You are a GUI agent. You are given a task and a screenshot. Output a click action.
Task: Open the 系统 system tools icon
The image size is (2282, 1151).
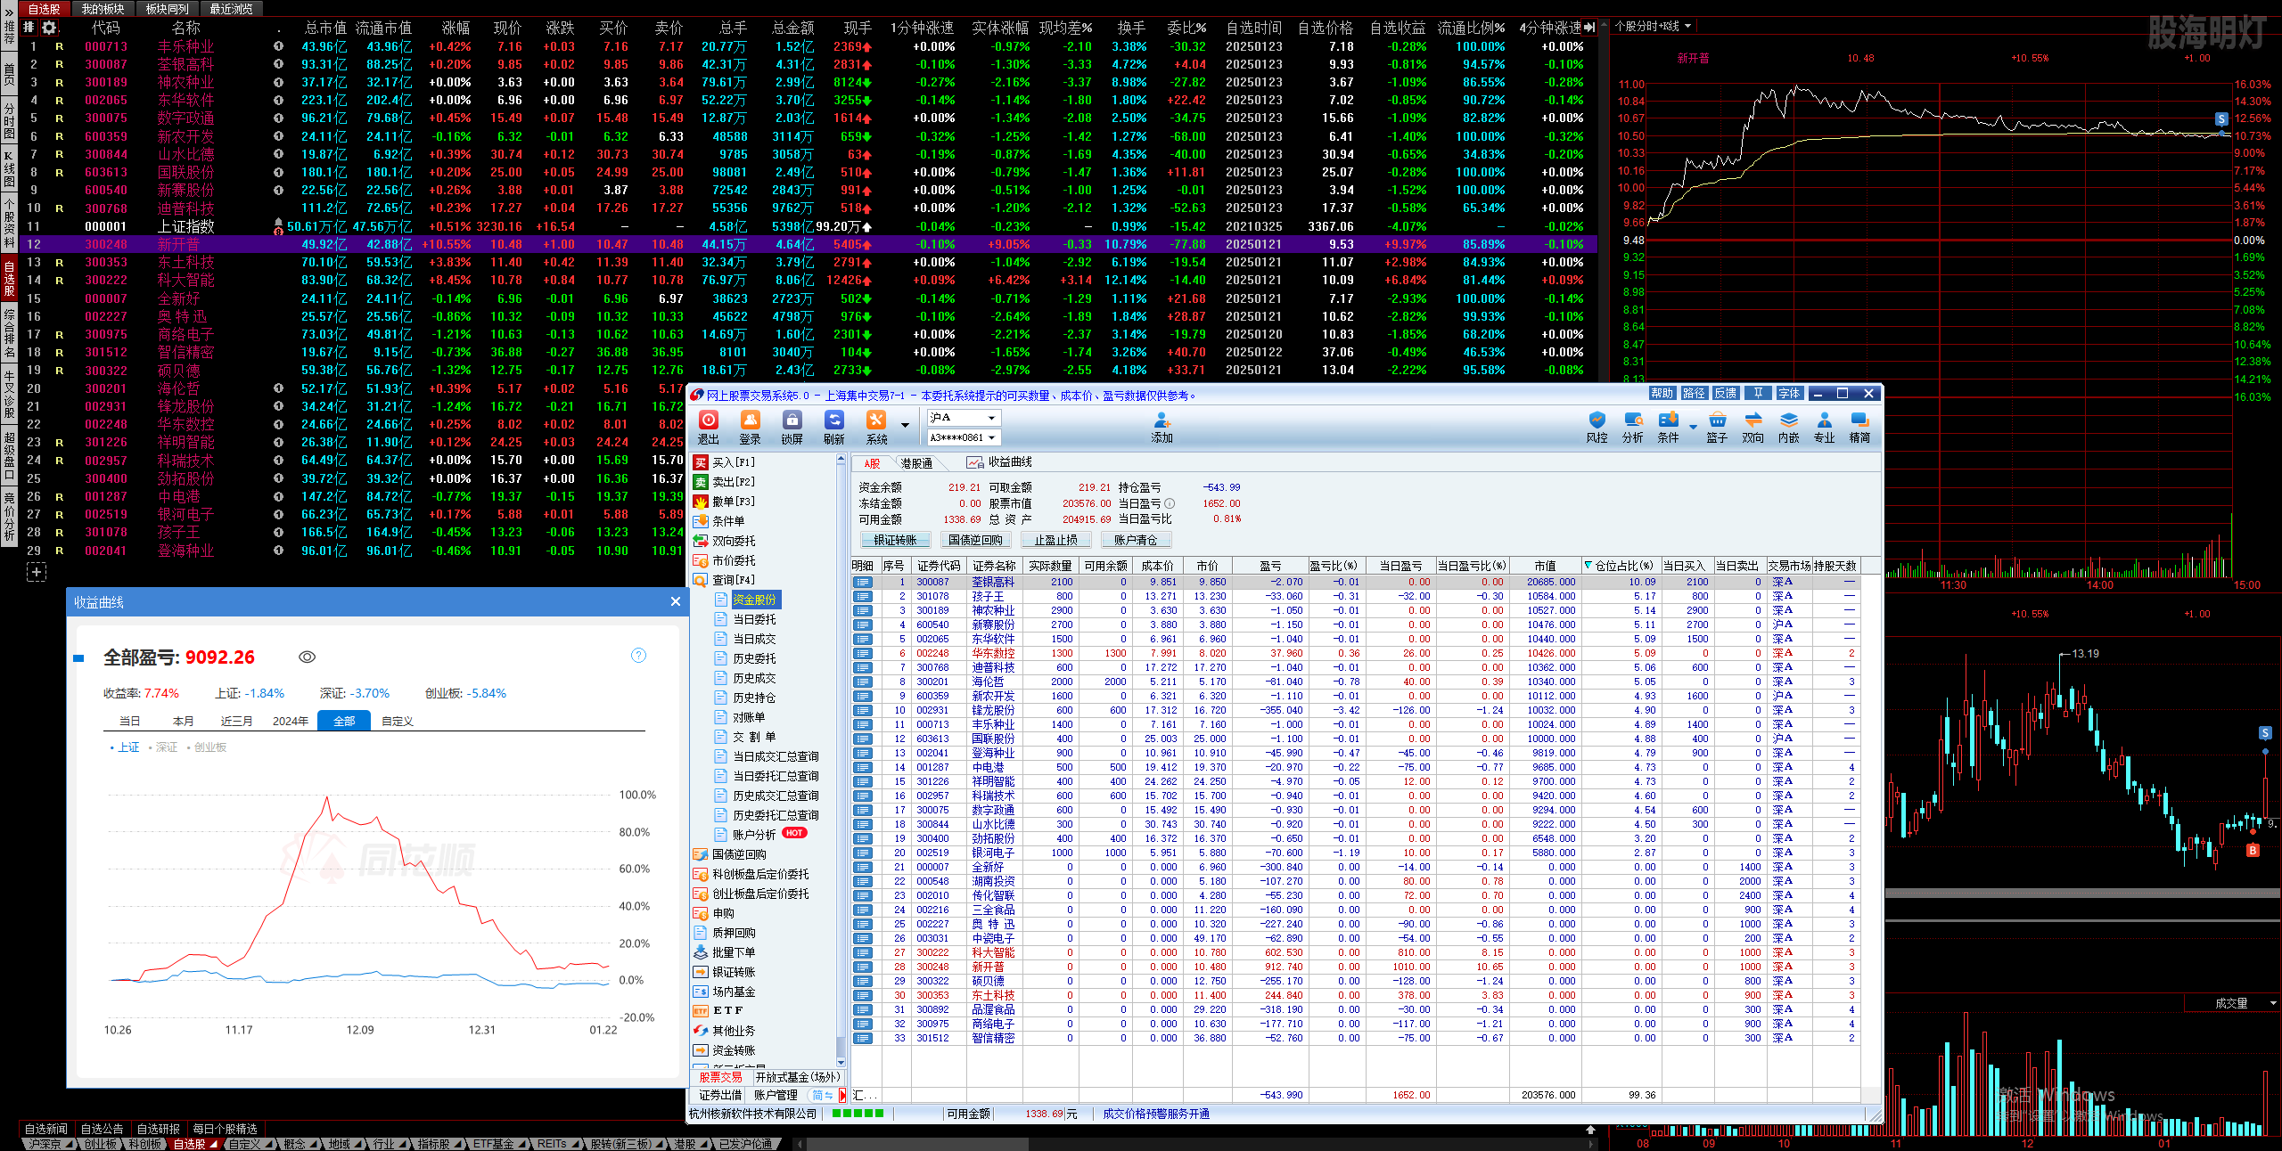(x=876, y=427)
